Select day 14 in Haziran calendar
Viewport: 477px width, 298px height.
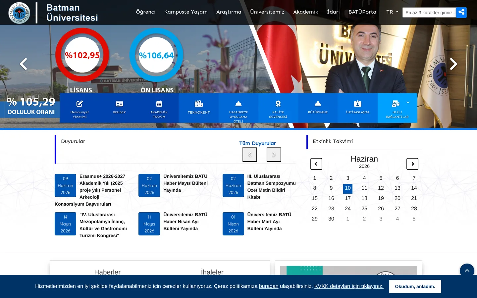[x=414, y=188]
